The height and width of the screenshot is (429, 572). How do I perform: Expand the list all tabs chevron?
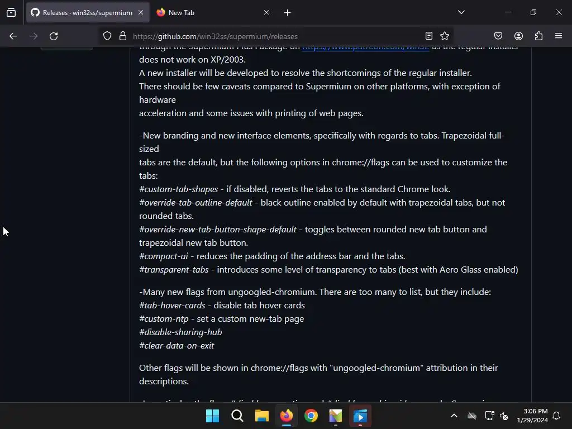pos(461,12)
